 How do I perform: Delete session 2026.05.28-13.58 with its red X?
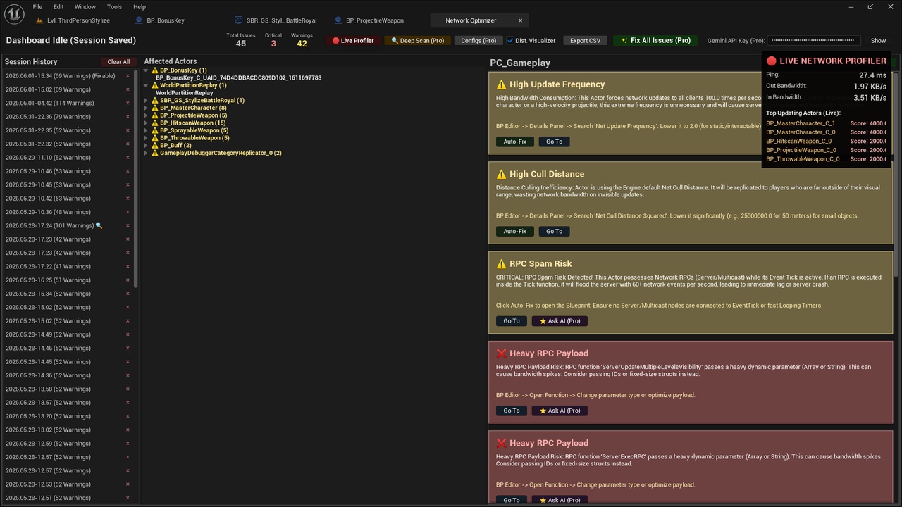[x=128, y=389]
